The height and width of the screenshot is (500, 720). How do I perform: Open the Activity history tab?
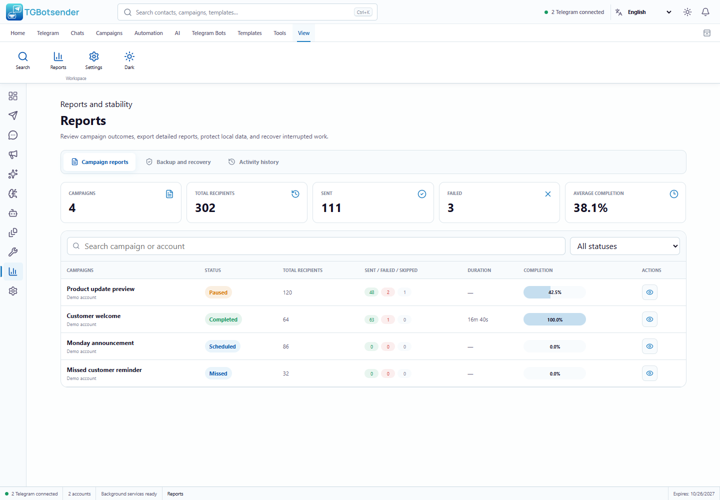click(x=253, y=162)
